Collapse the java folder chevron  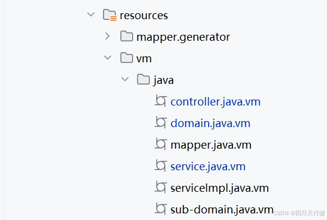(x=125, y=79)
